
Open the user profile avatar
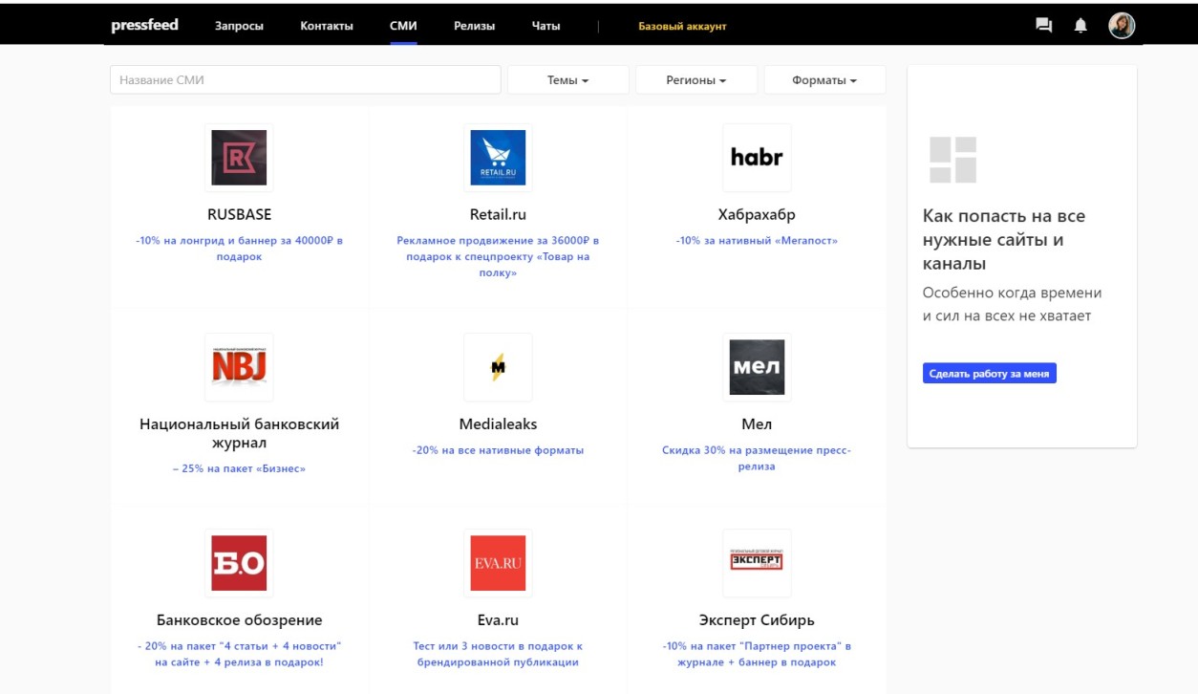coord(1121,26)
